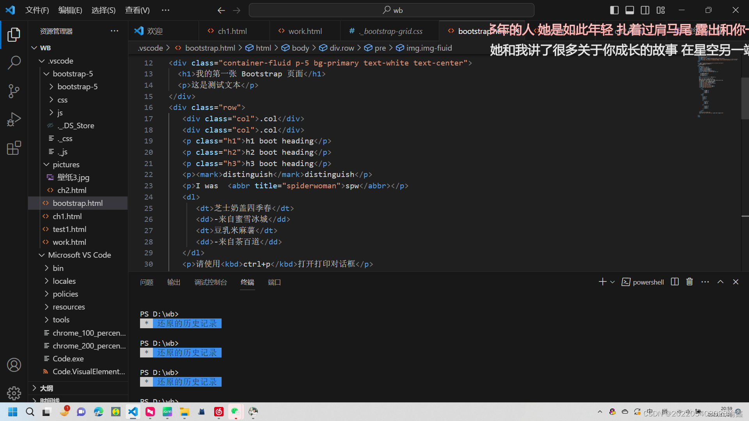Image resolution: width=749 pixels, height=421 pixels.
Task: Click the wb command center search box
Action: [392, 10]
